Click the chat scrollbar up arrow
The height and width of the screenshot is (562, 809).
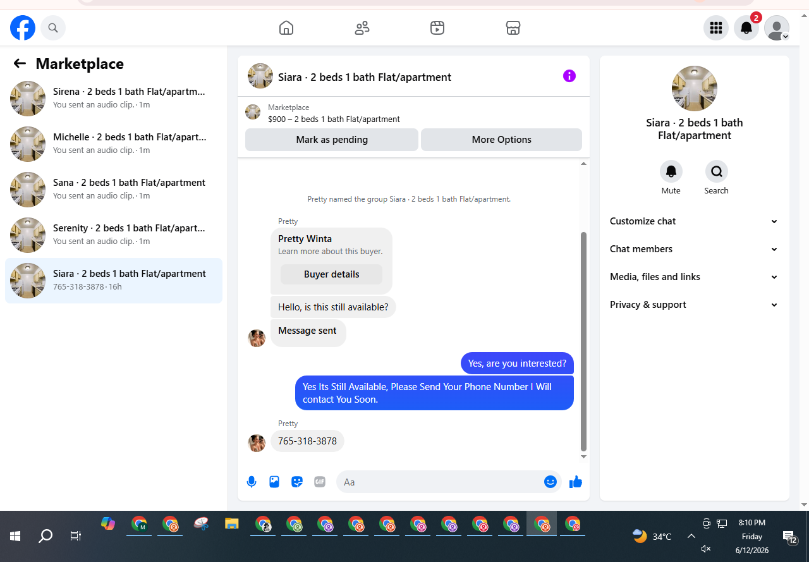[583, 164]
